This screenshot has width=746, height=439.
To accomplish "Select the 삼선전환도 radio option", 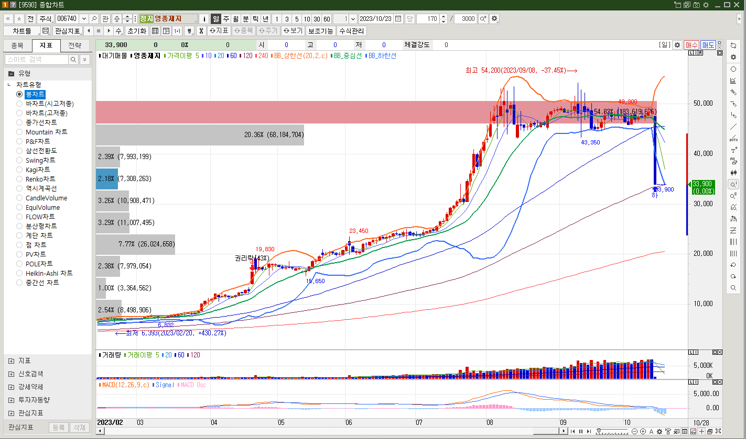I will pyautogui.click(x=19, y=151).
